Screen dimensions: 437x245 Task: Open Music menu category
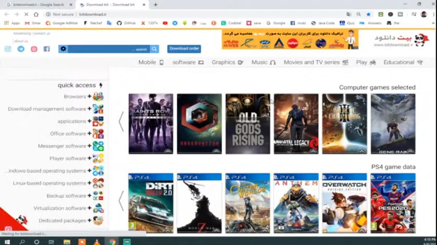263,62
